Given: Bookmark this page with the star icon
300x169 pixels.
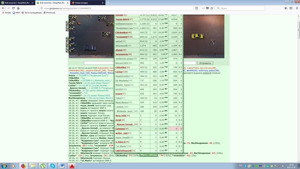Looking at the screenshot, I should coord(212,8).
